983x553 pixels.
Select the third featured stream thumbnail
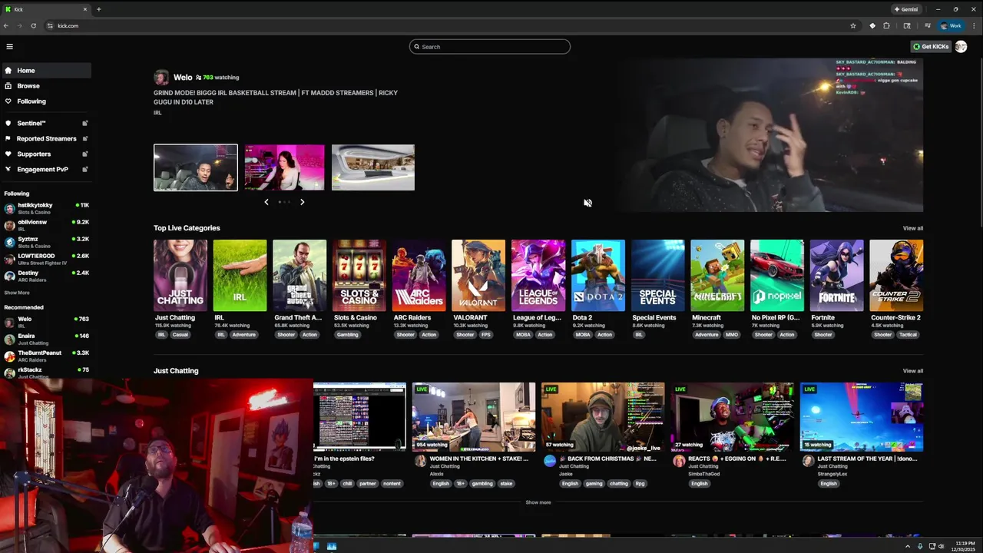click(x=373, y=167)
